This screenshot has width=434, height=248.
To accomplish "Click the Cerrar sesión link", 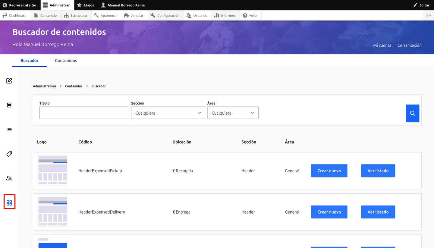I will pos(409,45).
